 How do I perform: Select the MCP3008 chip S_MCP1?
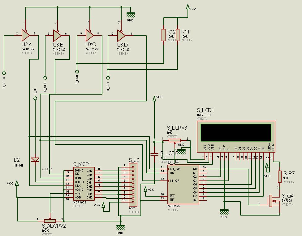(x=84, y=184)
